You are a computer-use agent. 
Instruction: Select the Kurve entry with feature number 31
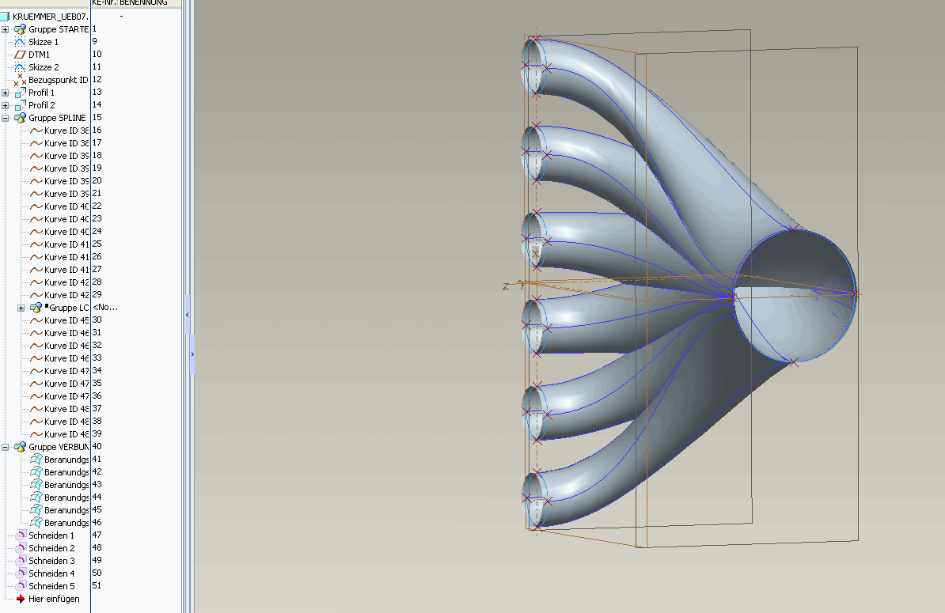tap(66, 333)
